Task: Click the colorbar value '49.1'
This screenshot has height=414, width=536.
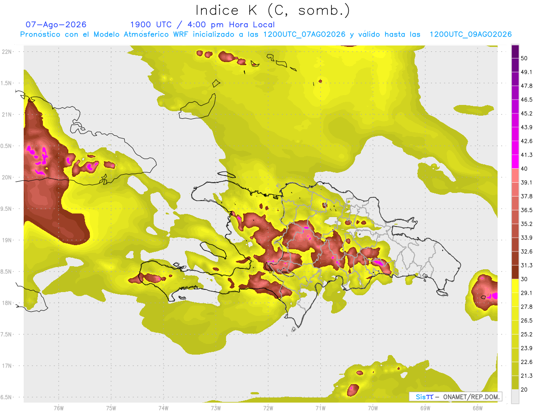Action: (527, 72)
